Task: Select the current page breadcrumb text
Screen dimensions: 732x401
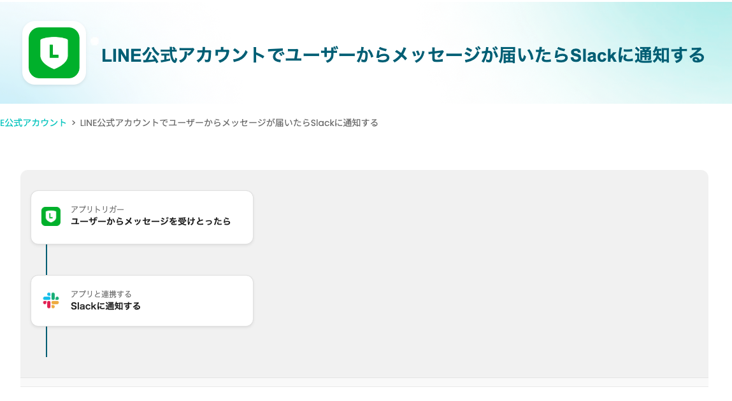Action: coord(229,123)
